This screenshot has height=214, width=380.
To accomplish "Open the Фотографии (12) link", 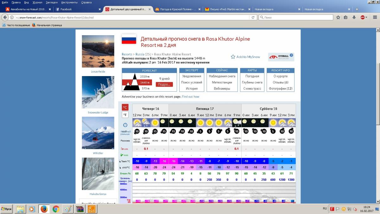I will point(281,88).
